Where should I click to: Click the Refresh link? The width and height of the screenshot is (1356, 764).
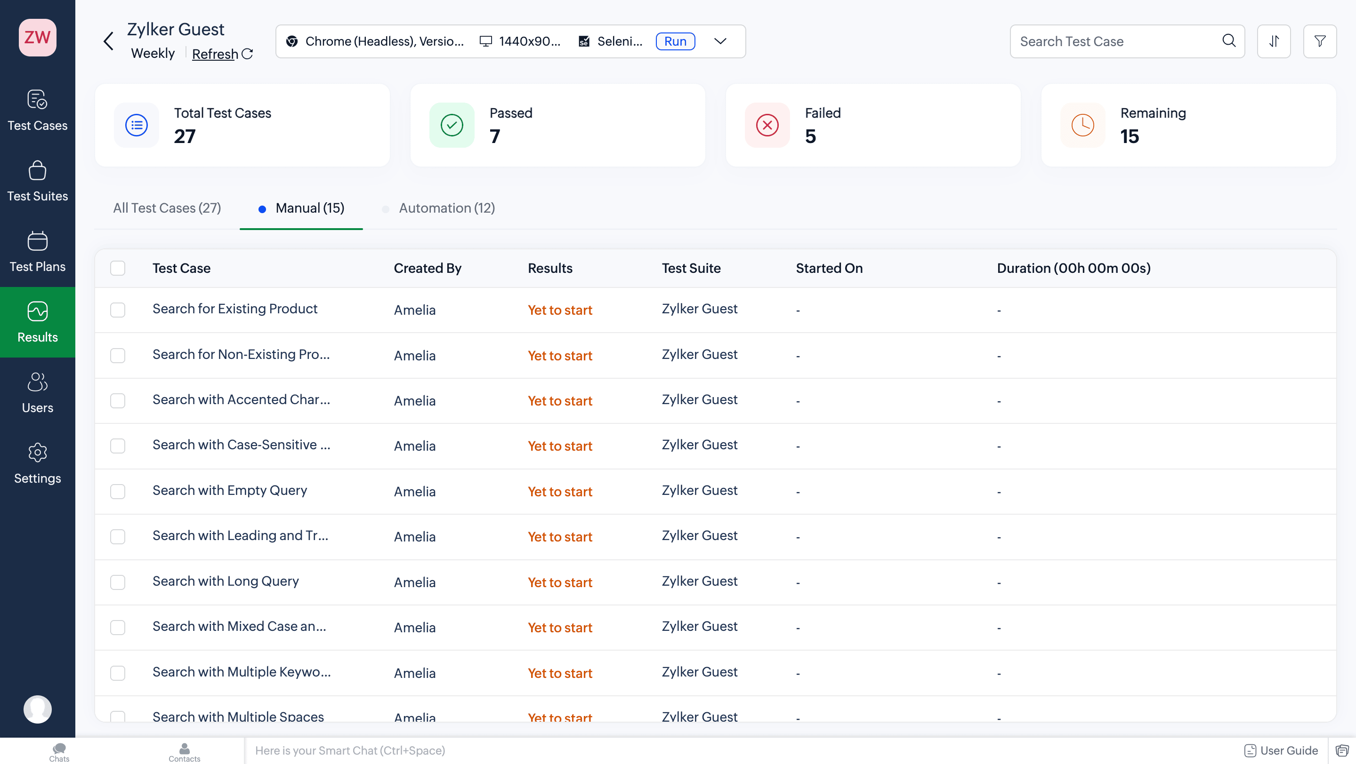[x=215, y=54]
